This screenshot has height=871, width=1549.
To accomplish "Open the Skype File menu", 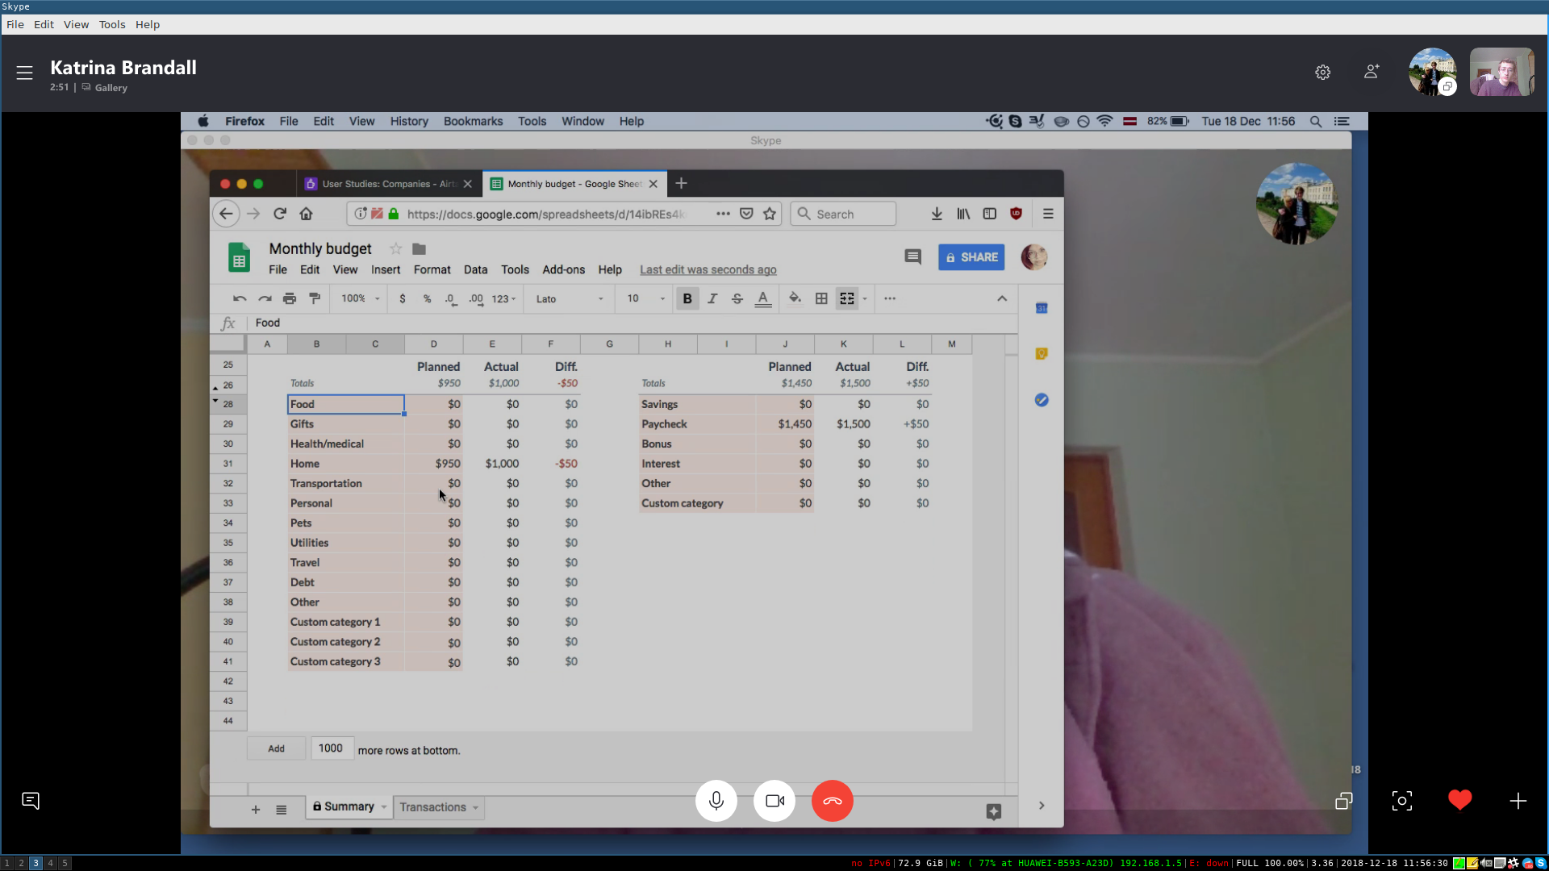I will pyautogui.click(x=15, y=24).
